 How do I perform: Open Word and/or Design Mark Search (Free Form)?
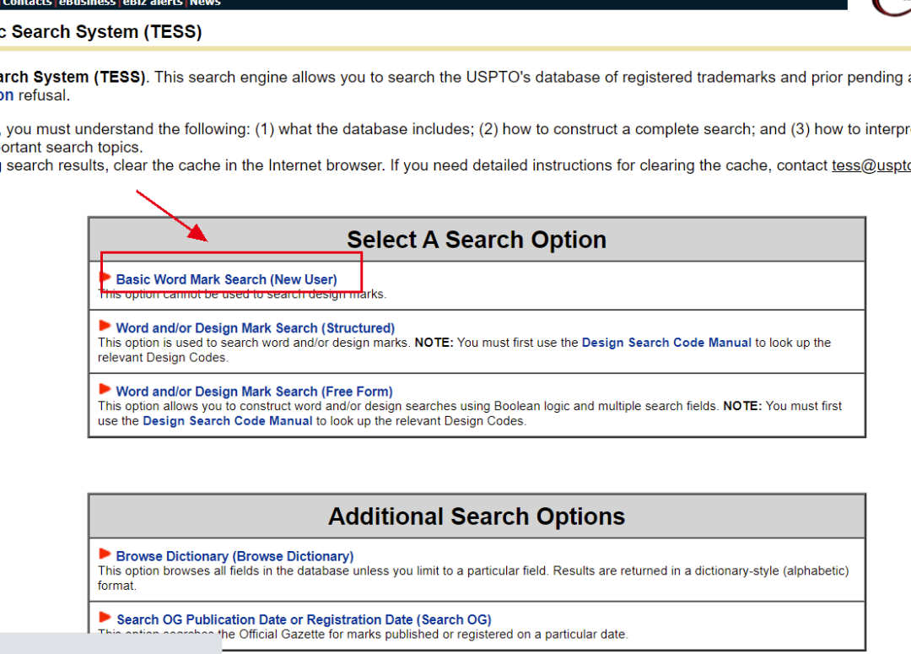254,392
